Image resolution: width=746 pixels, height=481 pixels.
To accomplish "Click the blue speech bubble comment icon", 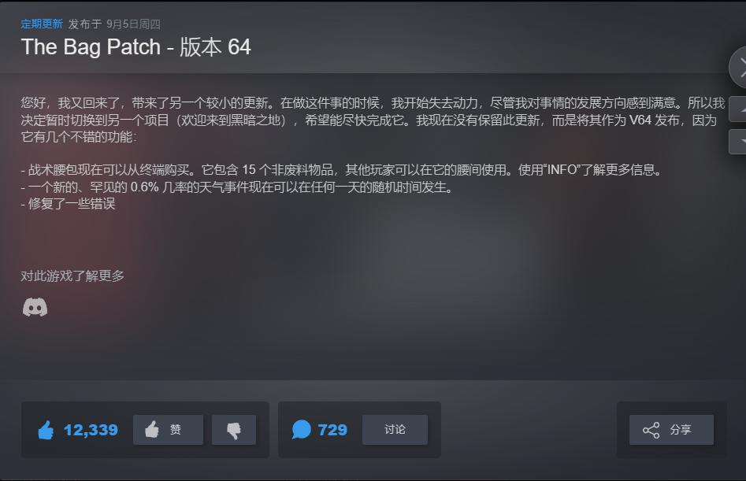I will (301, 430).
